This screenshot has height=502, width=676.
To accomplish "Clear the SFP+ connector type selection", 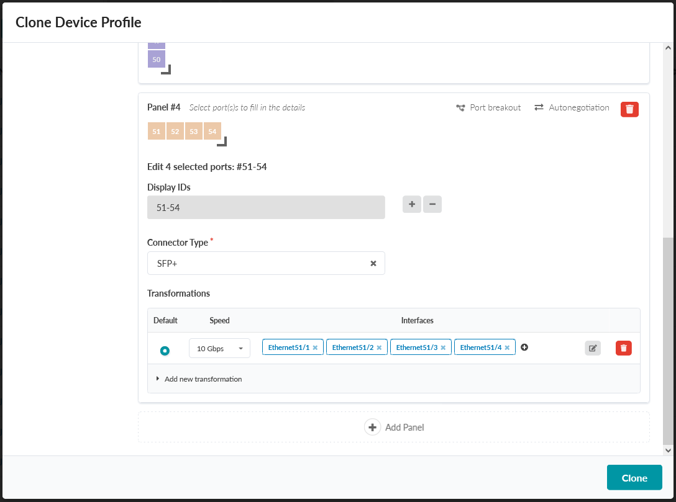I will tap(373, 263).
